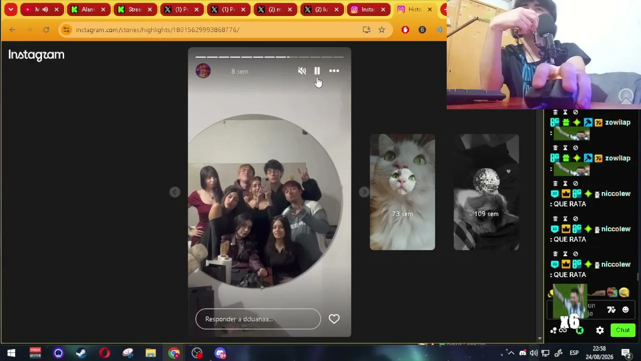Open the 7TV emote menu in chat input
The width and height of the screenshot is (641, 361).
(611, 310)
